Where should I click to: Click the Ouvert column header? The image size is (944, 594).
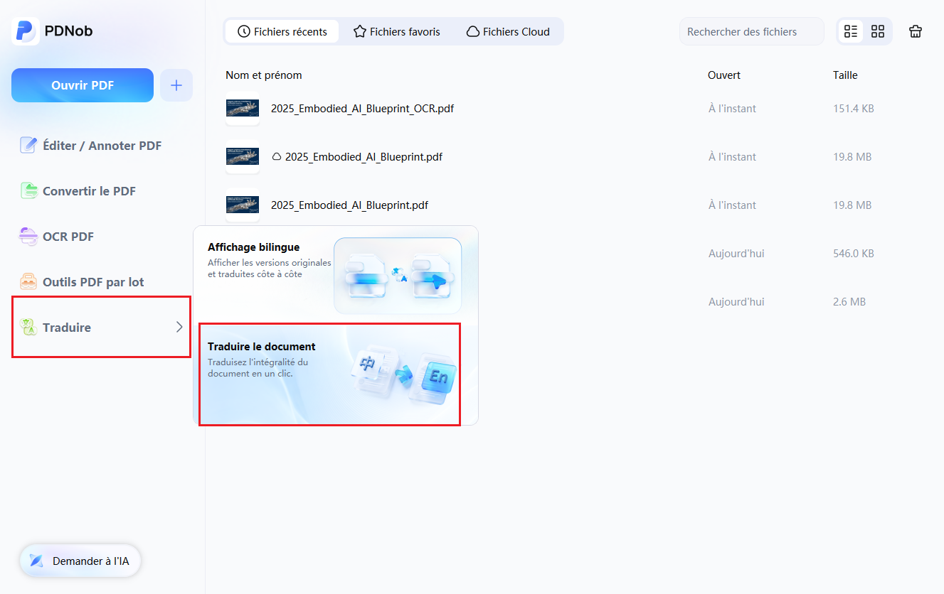coord(724,75)
